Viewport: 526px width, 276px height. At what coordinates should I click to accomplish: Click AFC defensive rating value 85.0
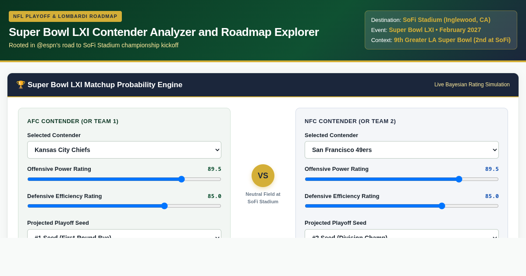coord(214,196)
